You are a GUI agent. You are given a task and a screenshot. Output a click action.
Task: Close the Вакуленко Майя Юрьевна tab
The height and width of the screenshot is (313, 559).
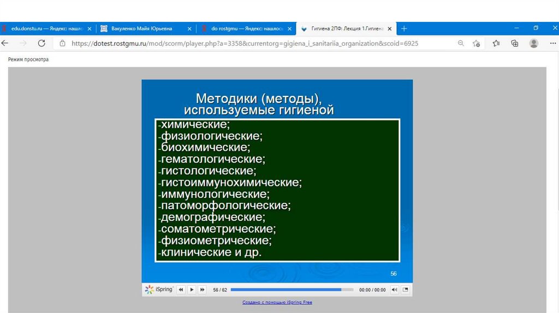[189, 29]
